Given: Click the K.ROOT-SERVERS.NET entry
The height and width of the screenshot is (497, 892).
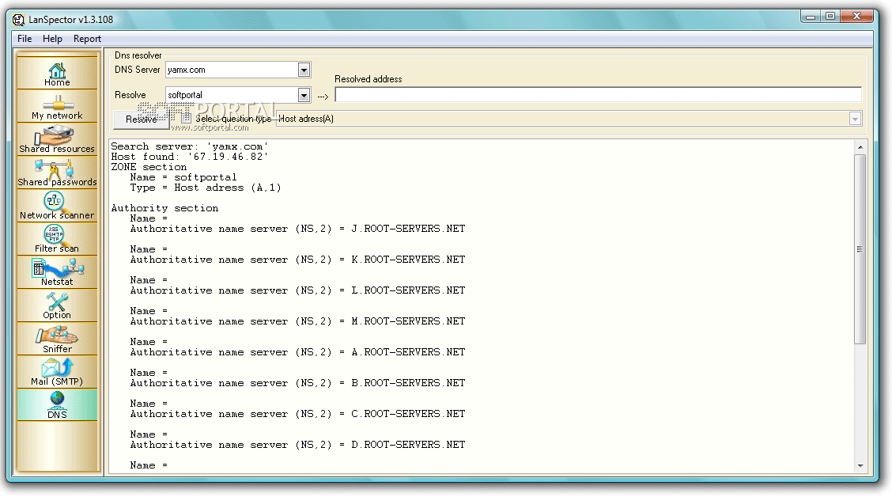Looking at the screenshot, I should coord(297,259).
